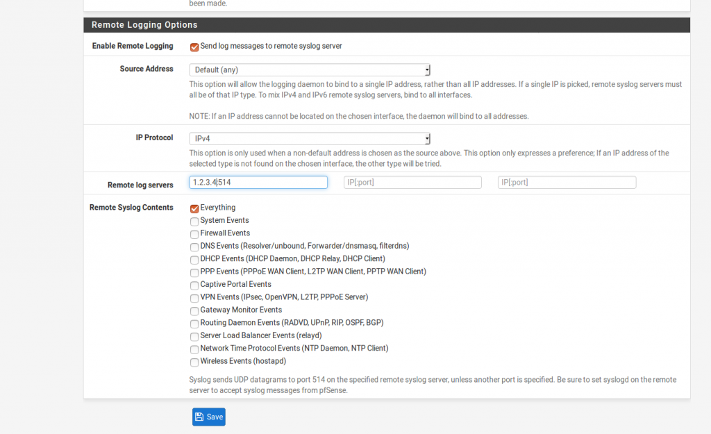Uncheck Send log messages to remote syslog server
This screenshot has width=711, height=434.
194,47
